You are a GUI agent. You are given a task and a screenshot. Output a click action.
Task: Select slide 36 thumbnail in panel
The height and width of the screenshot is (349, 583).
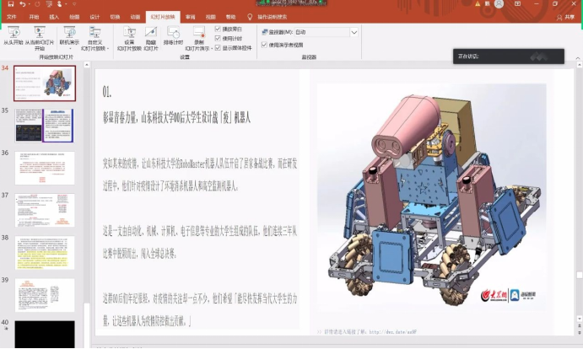coord(45,168)
